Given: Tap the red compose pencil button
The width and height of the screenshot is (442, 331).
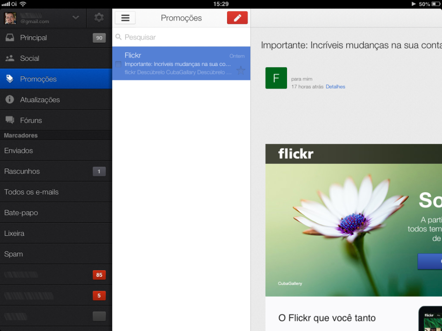Looking at the screenshot, I should (237, 18).
